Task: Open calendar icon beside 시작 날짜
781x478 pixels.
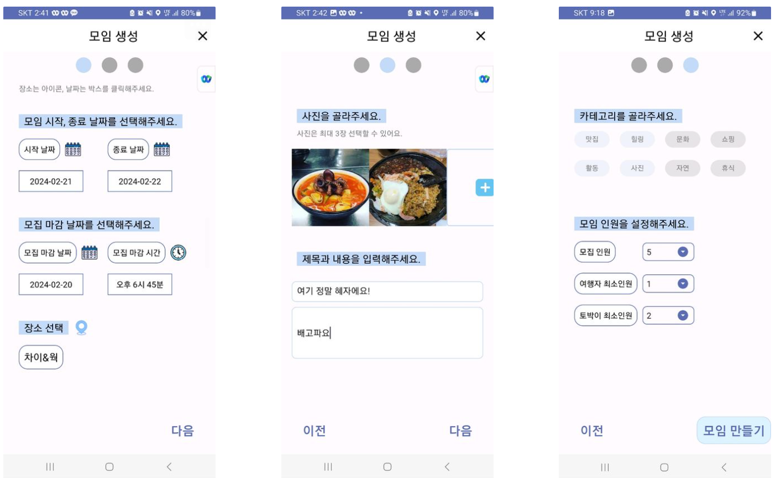Action: click(x=73, y=150)
